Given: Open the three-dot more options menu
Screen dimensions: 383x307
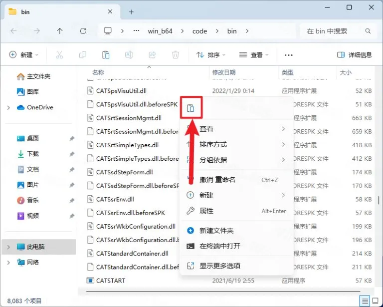Looking at the screenshot, I should tap(288, 55).
